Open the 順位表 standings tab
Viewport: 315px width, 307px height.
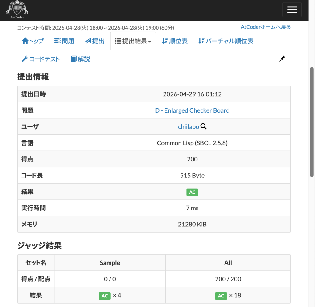tap(175, 41)
